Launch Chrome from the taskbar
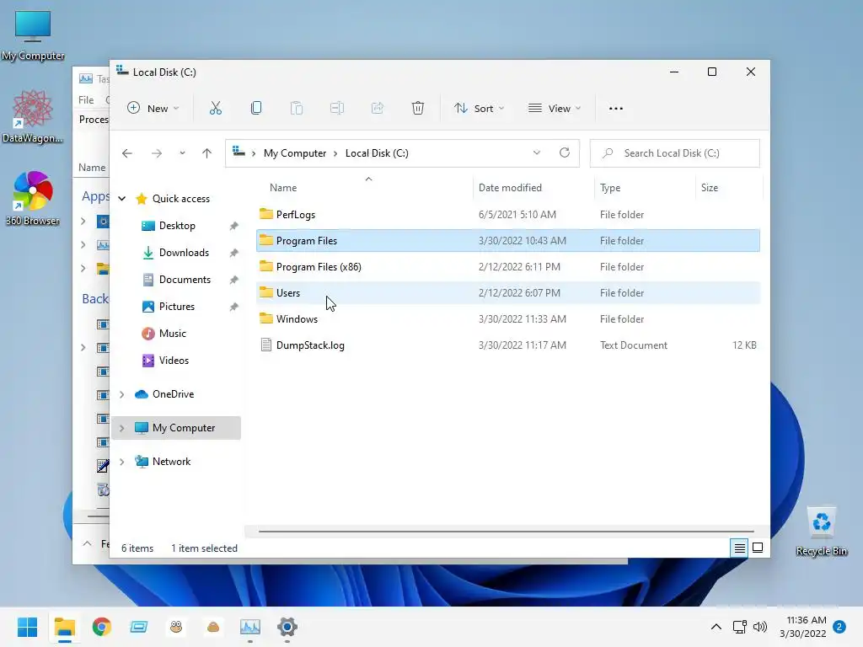The height and width of the screenshot is (647, 863). click(102, 627)
